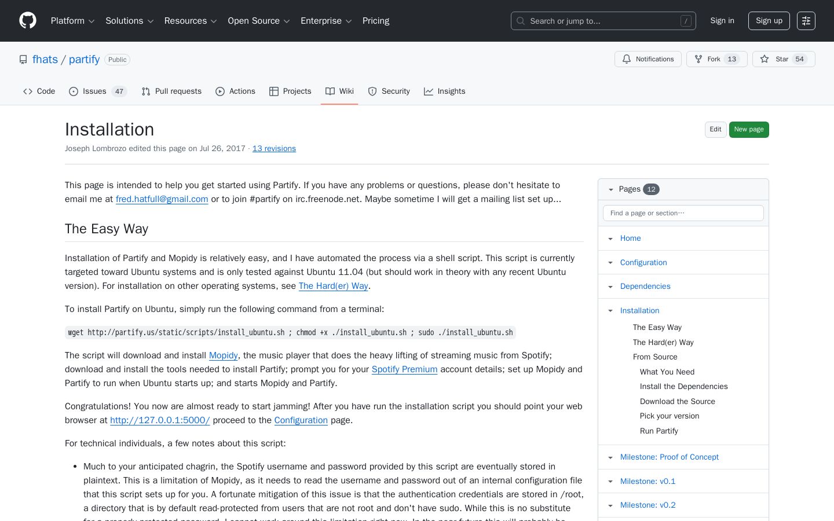
Task: Open the Home wiki page
Action: 630,239
